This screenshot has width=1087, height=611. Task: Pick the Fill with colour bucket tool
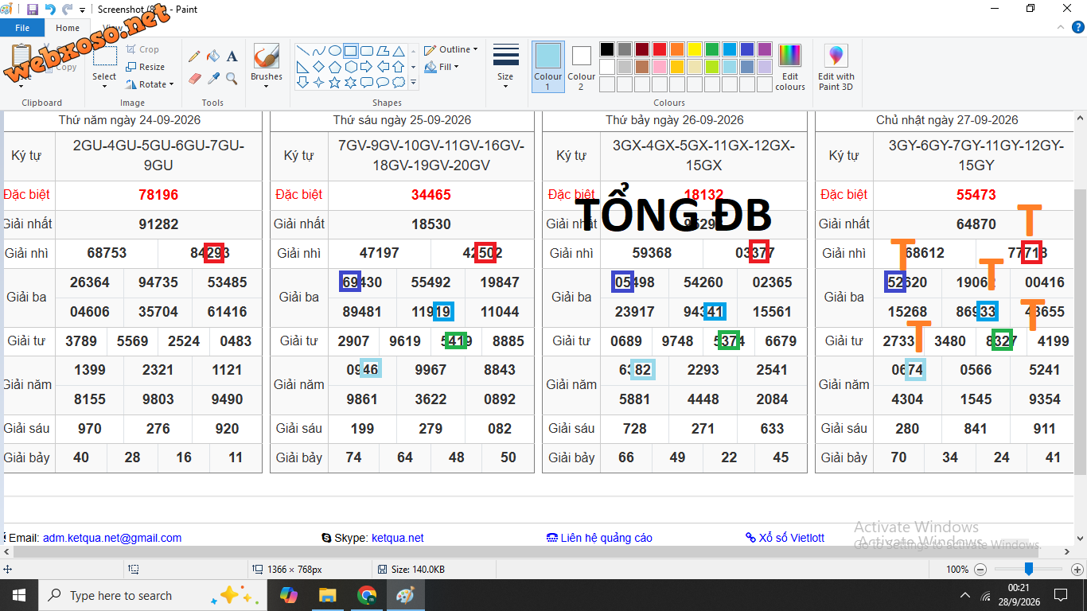point(213,56)
